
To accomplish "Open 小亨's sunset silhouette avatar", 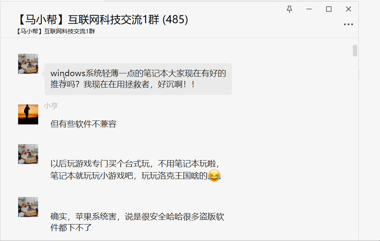I will pos(28,115).
